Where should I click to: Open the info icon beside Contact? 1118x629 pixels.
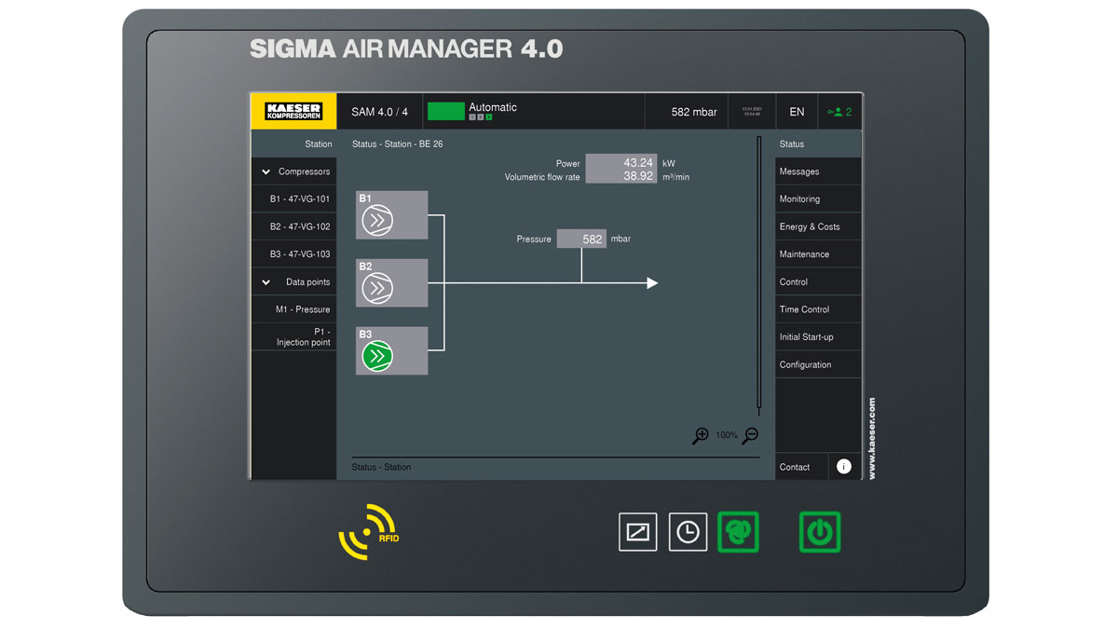(x=844, y=467)
